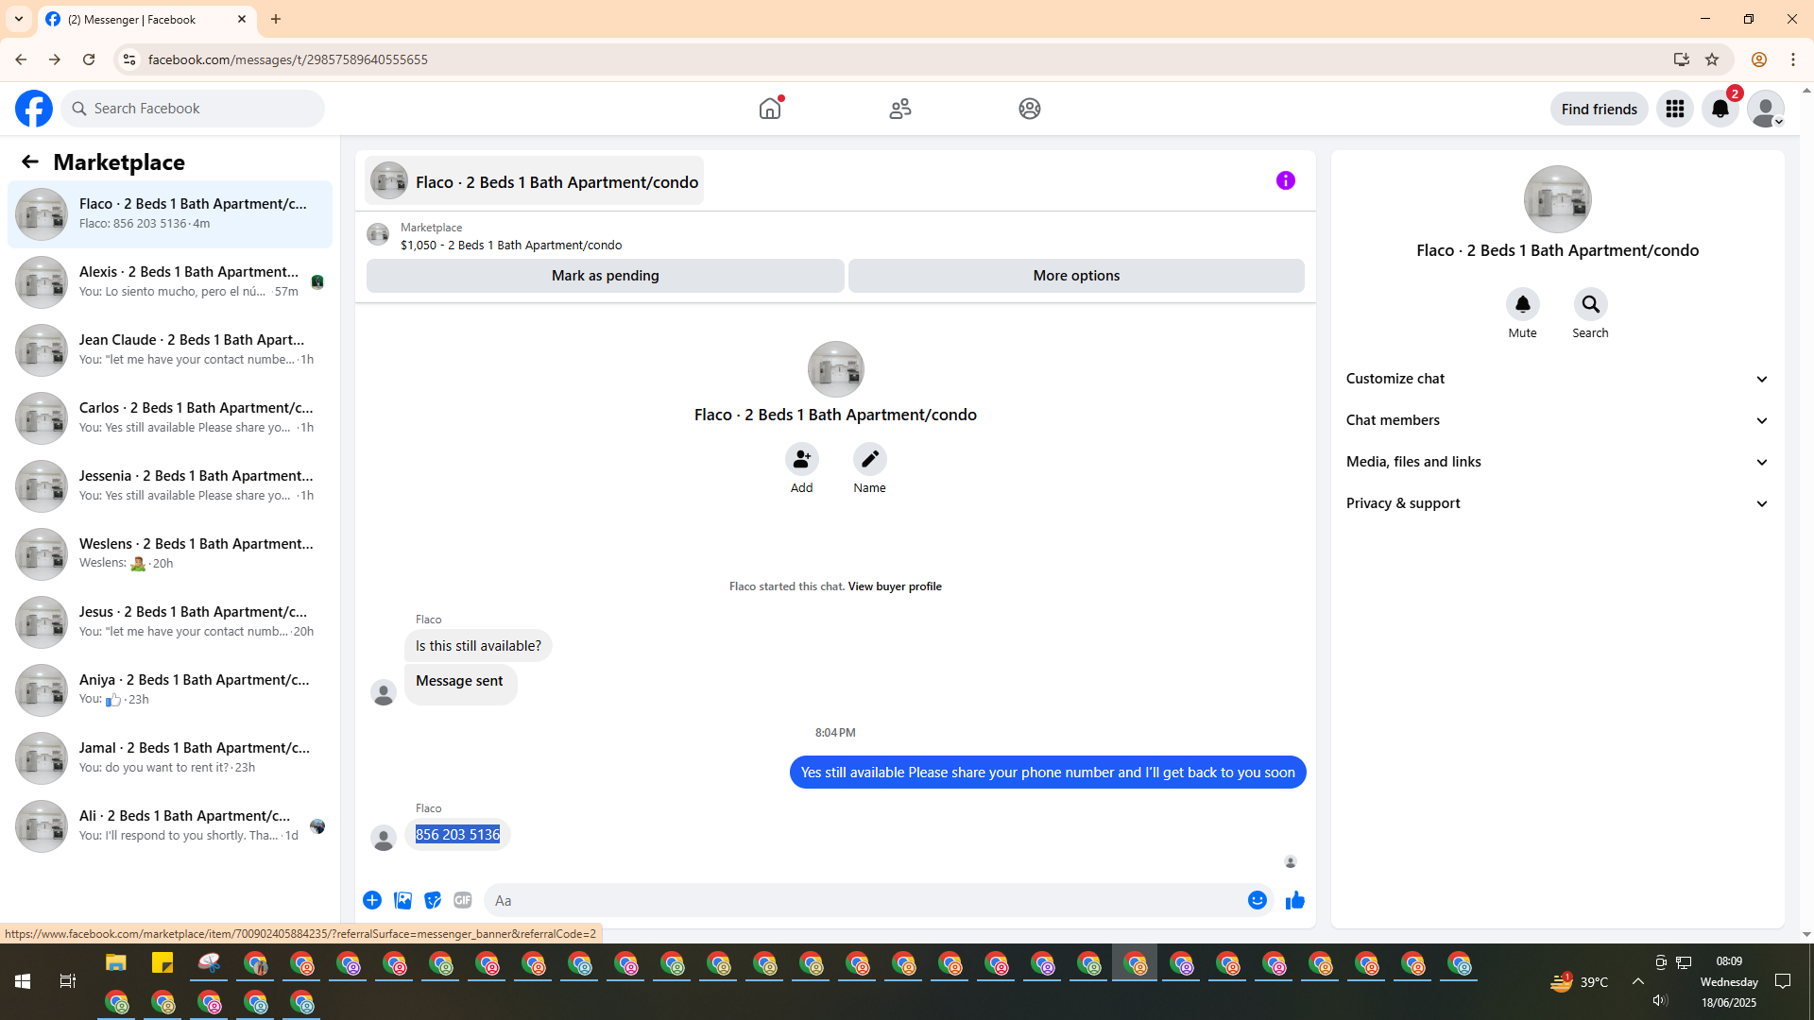Open File Explorer from the taskbar
The width and height of the screenshot is (1814, 1020).
[116, 964]
